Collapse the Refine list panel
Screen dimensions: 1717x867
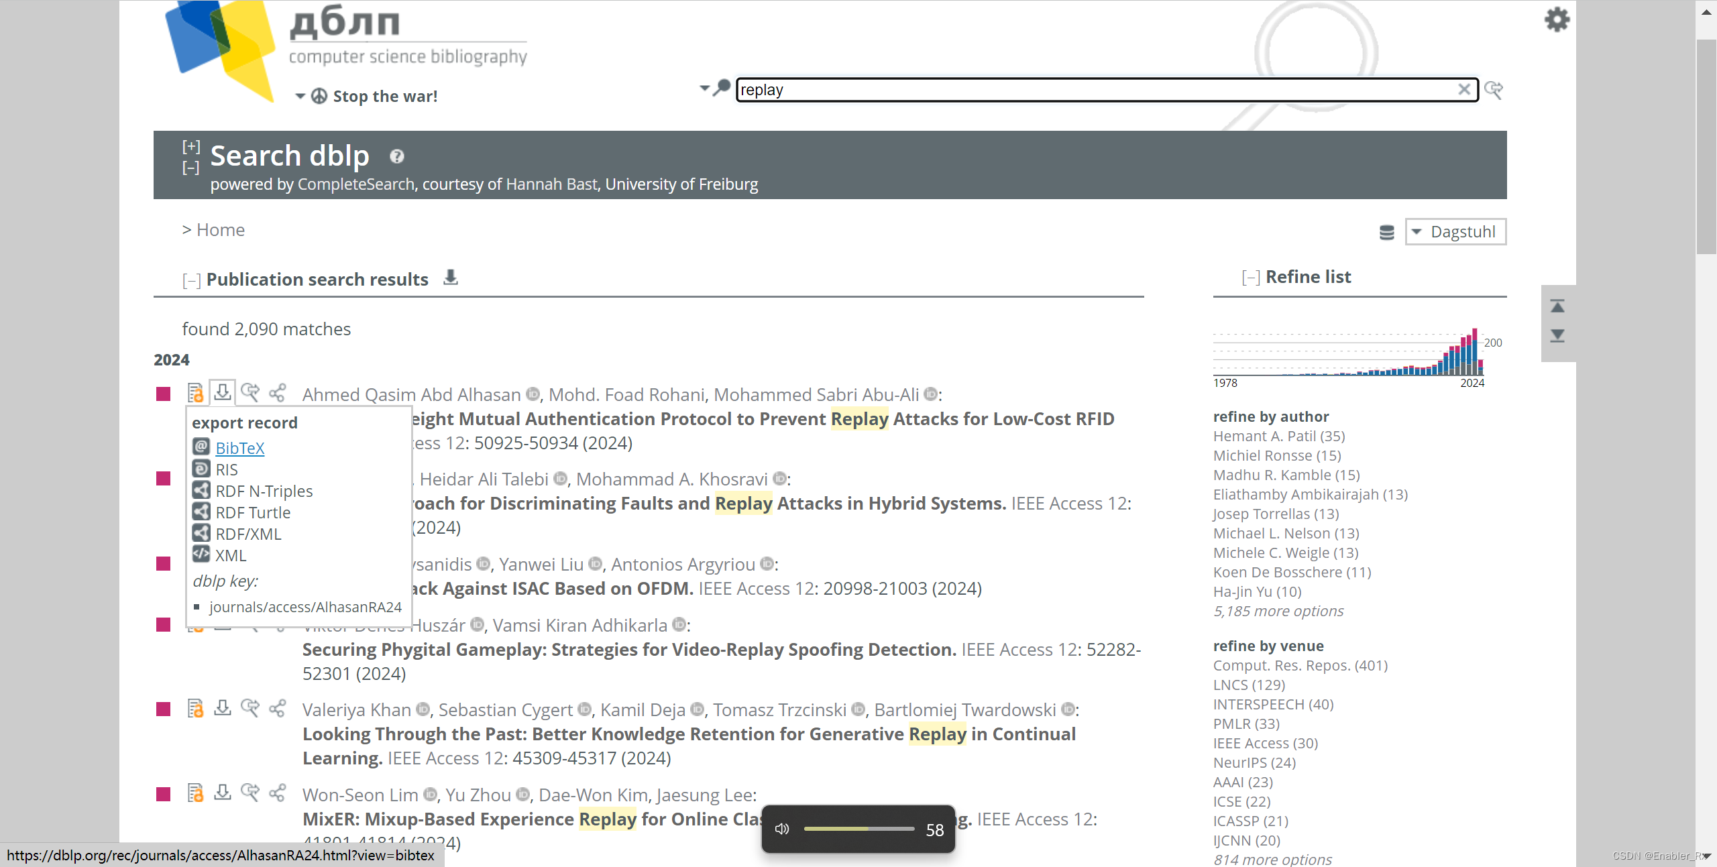point(1250,278)
